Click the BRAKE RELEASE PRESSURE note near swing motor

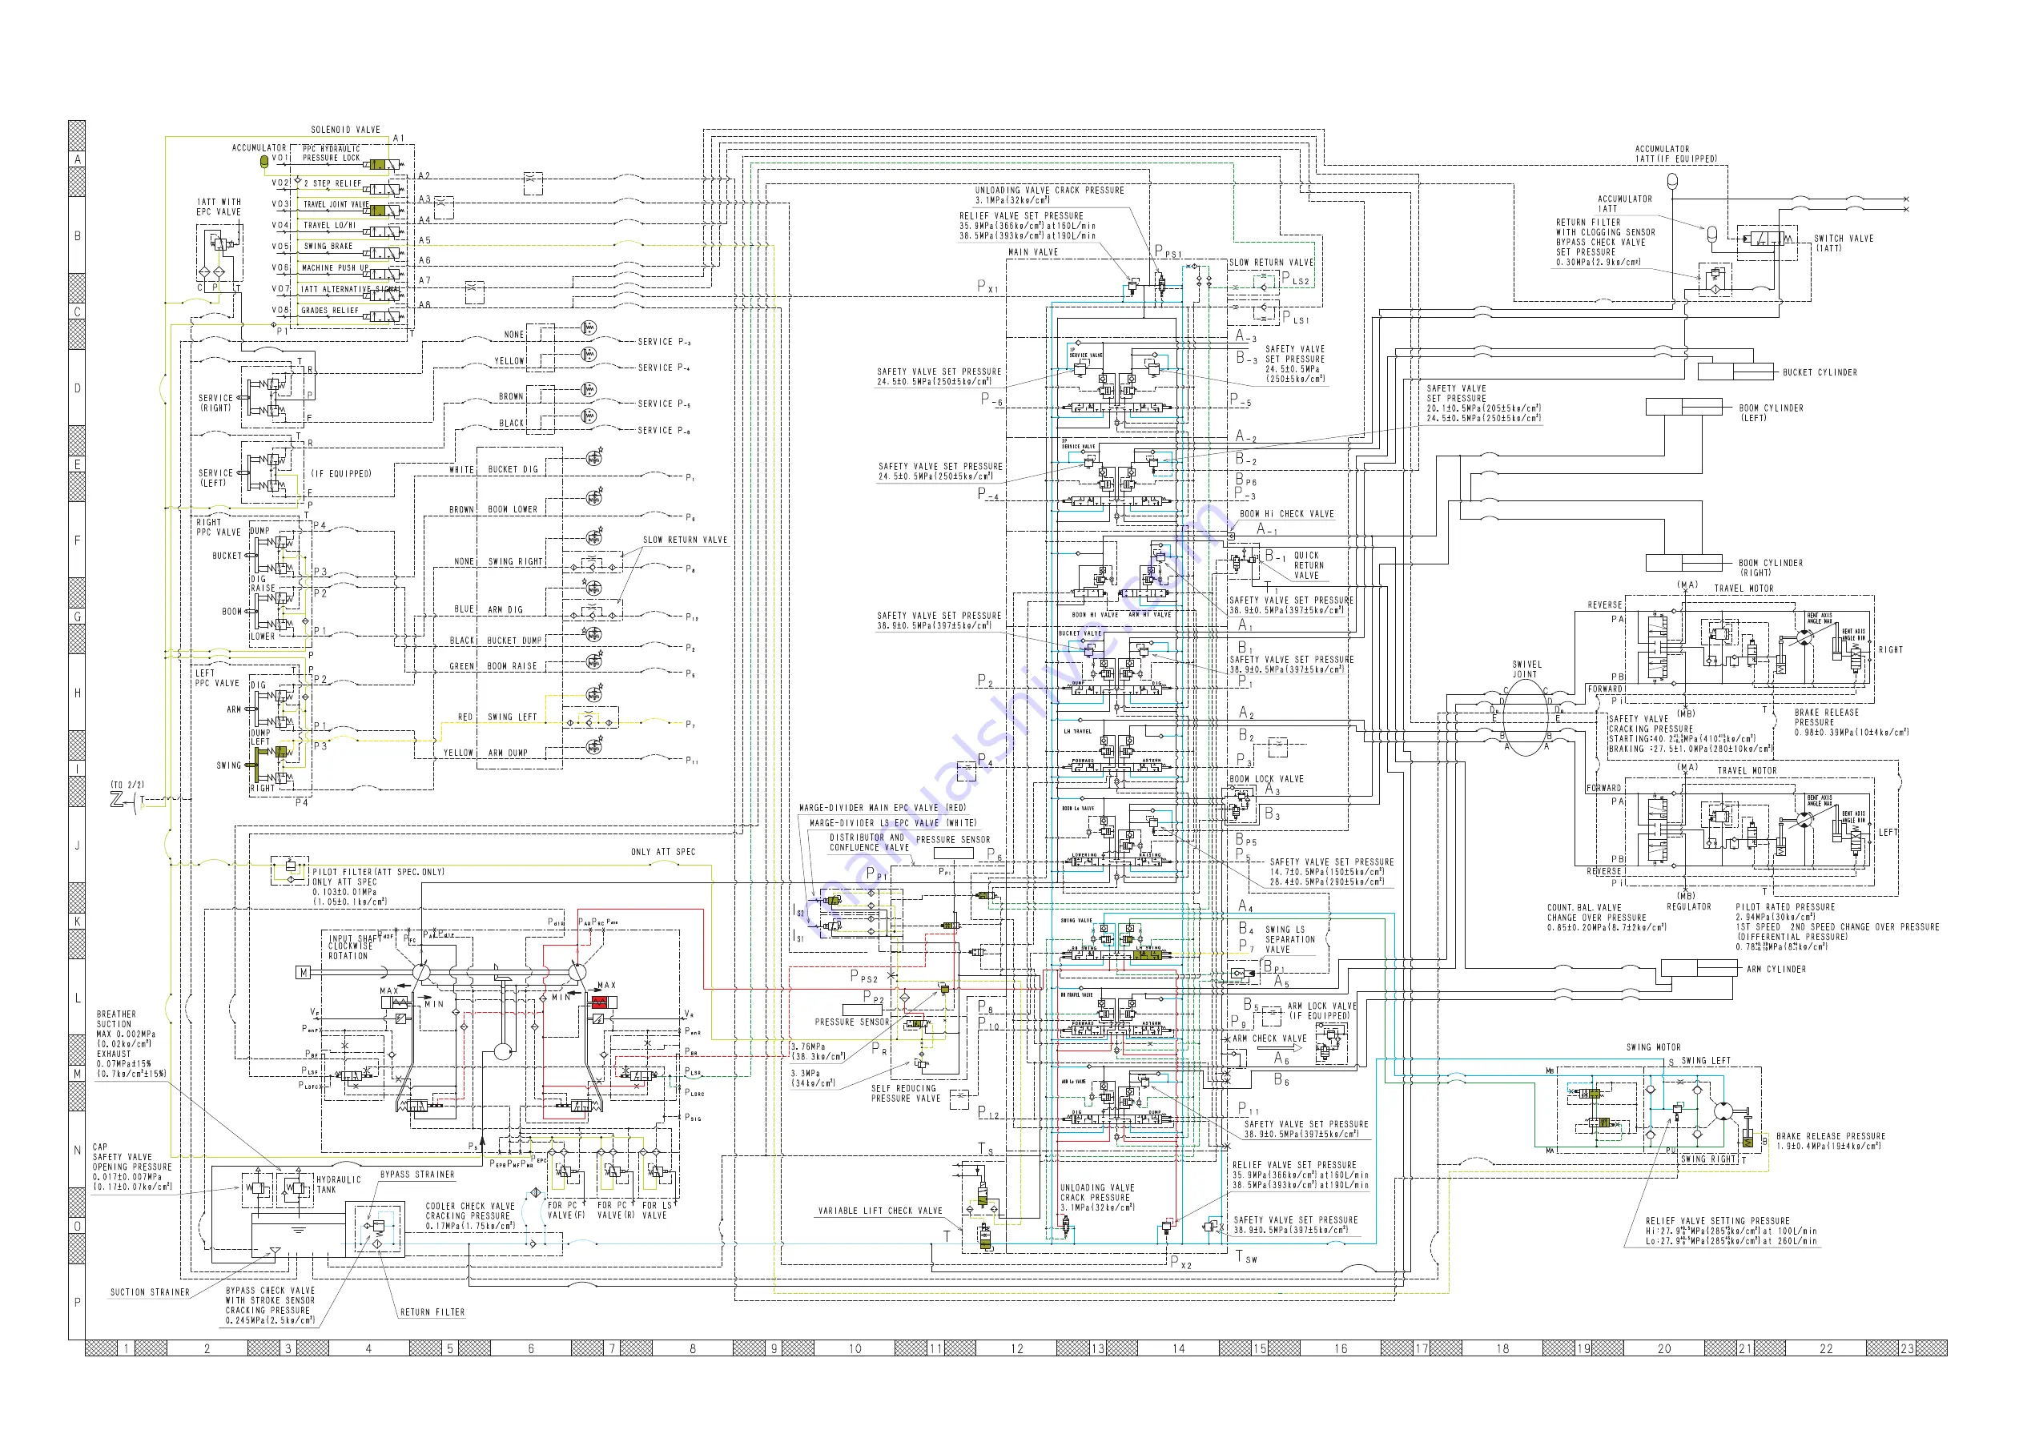point(1831,1141)
